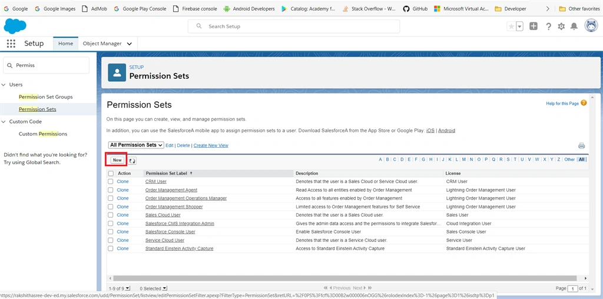Screen dimensions: 603x299
Task: Open the Google Images bookmark
Action: [x=55, y=8]
